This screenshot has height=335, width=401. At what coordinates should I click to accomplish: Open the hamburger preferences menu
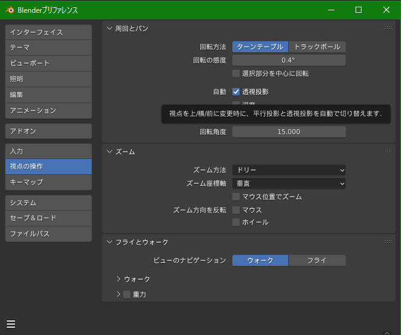11,324
